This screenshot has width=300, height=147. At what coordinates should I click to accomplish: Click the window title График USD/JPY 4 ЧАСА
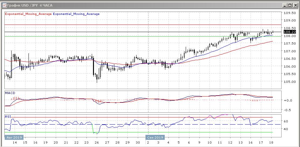30,6
